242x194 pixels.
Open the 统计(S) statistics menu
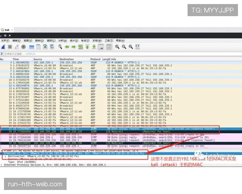pyautogui.click(x=73, y=41)
